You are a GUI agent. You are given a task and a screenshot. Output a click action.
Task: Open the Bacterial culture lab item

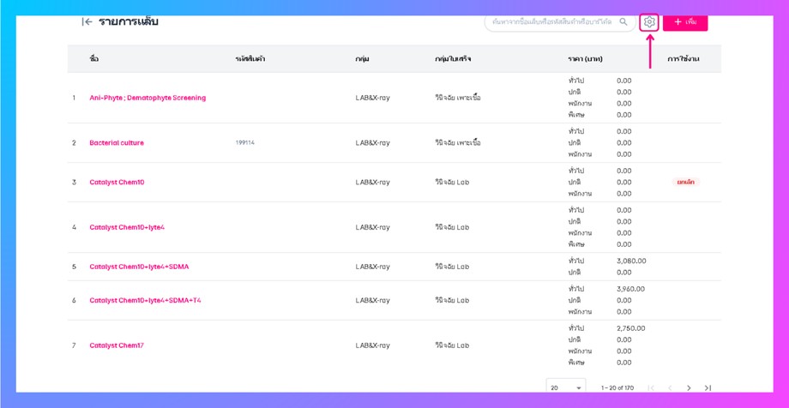tap(117, 143)
